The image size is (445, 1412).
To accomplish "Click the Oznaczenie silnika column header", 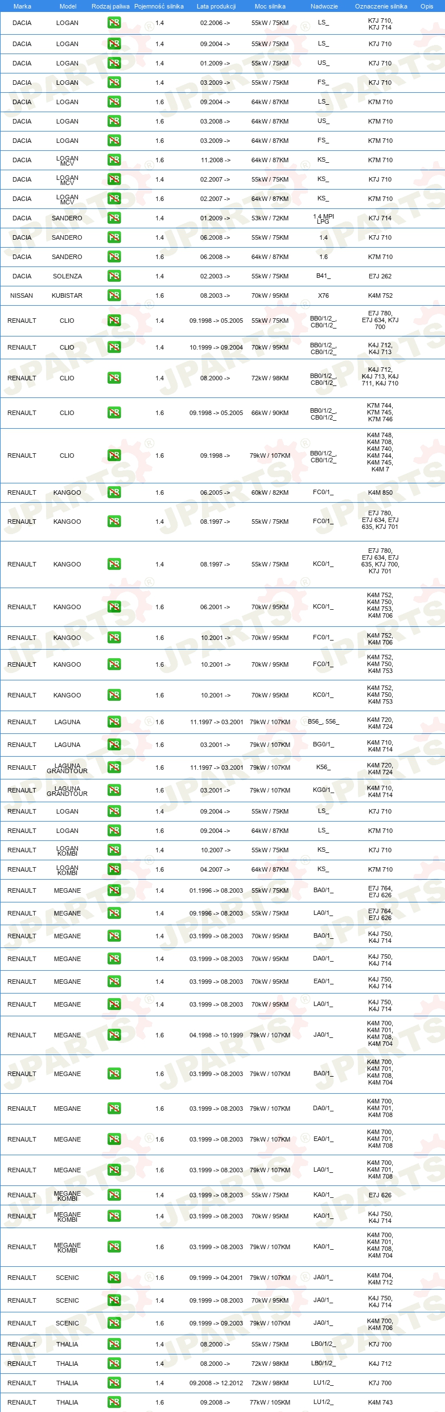I will [381, 6].
